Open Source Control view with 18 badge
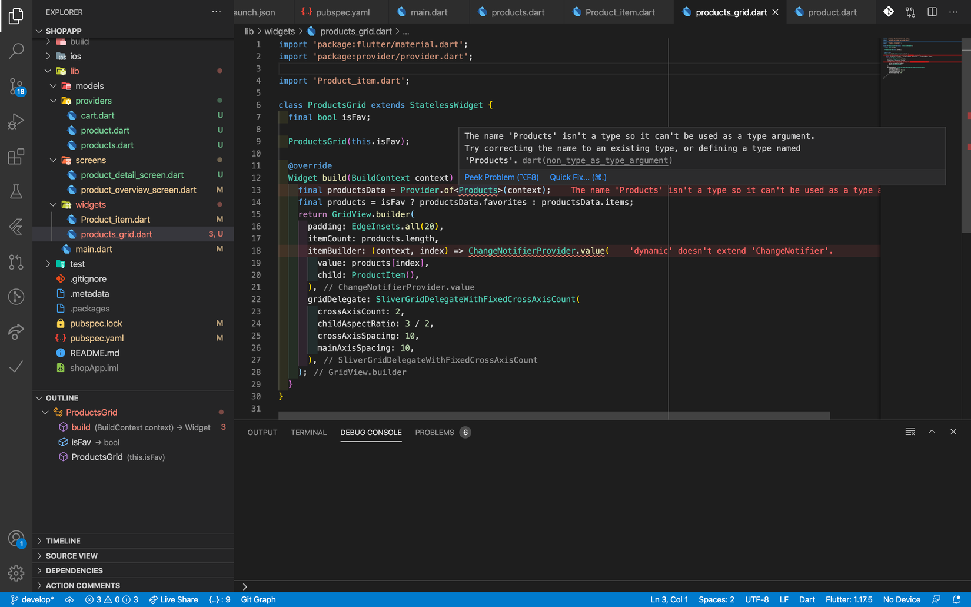971x607 pixels. tap(16, 87)
